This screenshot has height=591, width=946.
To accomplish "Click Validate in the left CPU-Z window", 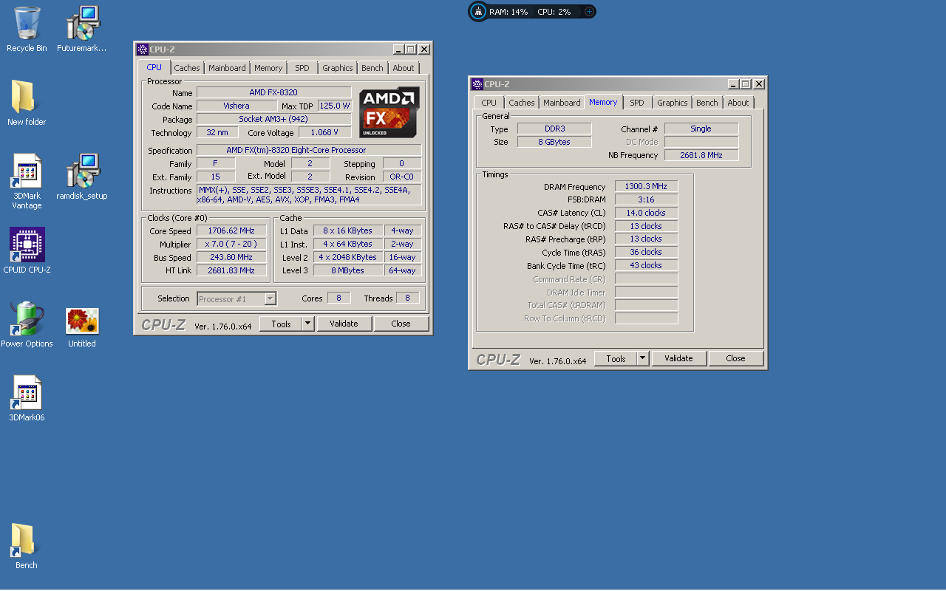I will click(x=344, y=324).
